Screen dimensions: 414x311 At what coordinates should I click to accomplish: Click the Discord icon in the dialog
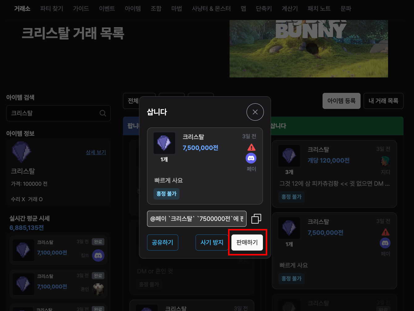[x=251, y=158]
